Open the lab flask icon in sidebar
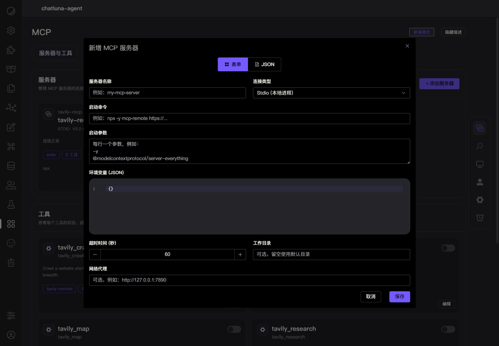The width and height of the screenshot is (499, 346). click(x=11, y=205)
